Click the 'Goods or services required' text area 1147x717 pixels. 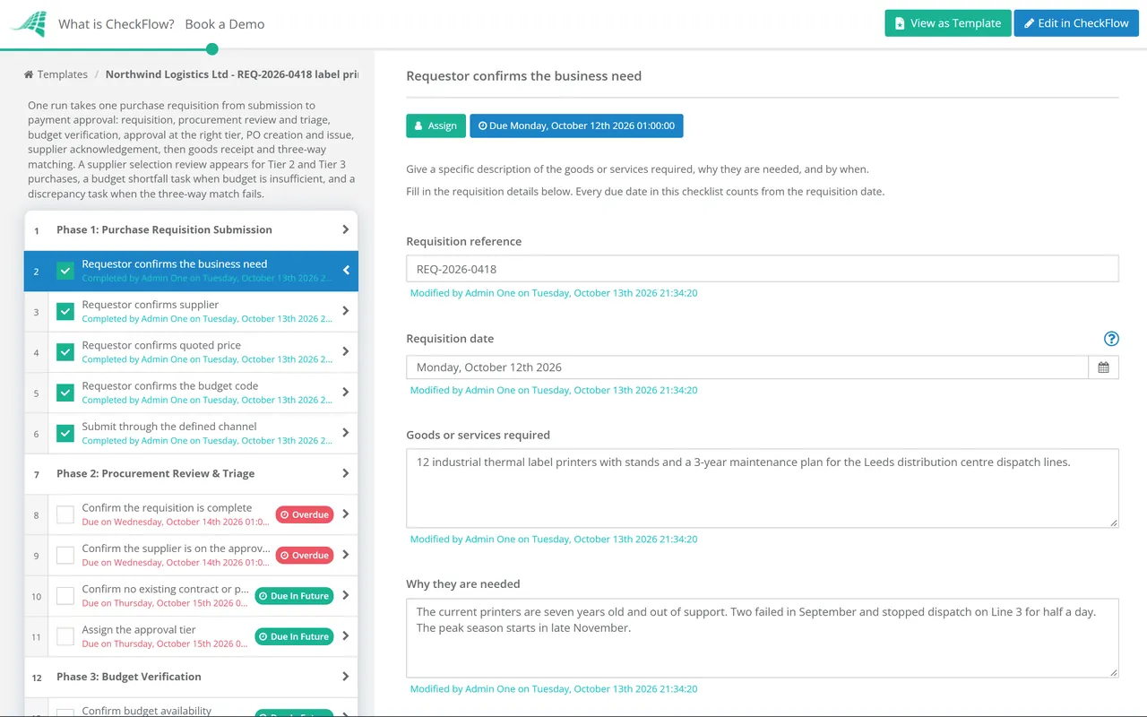(x=763, y=488)
